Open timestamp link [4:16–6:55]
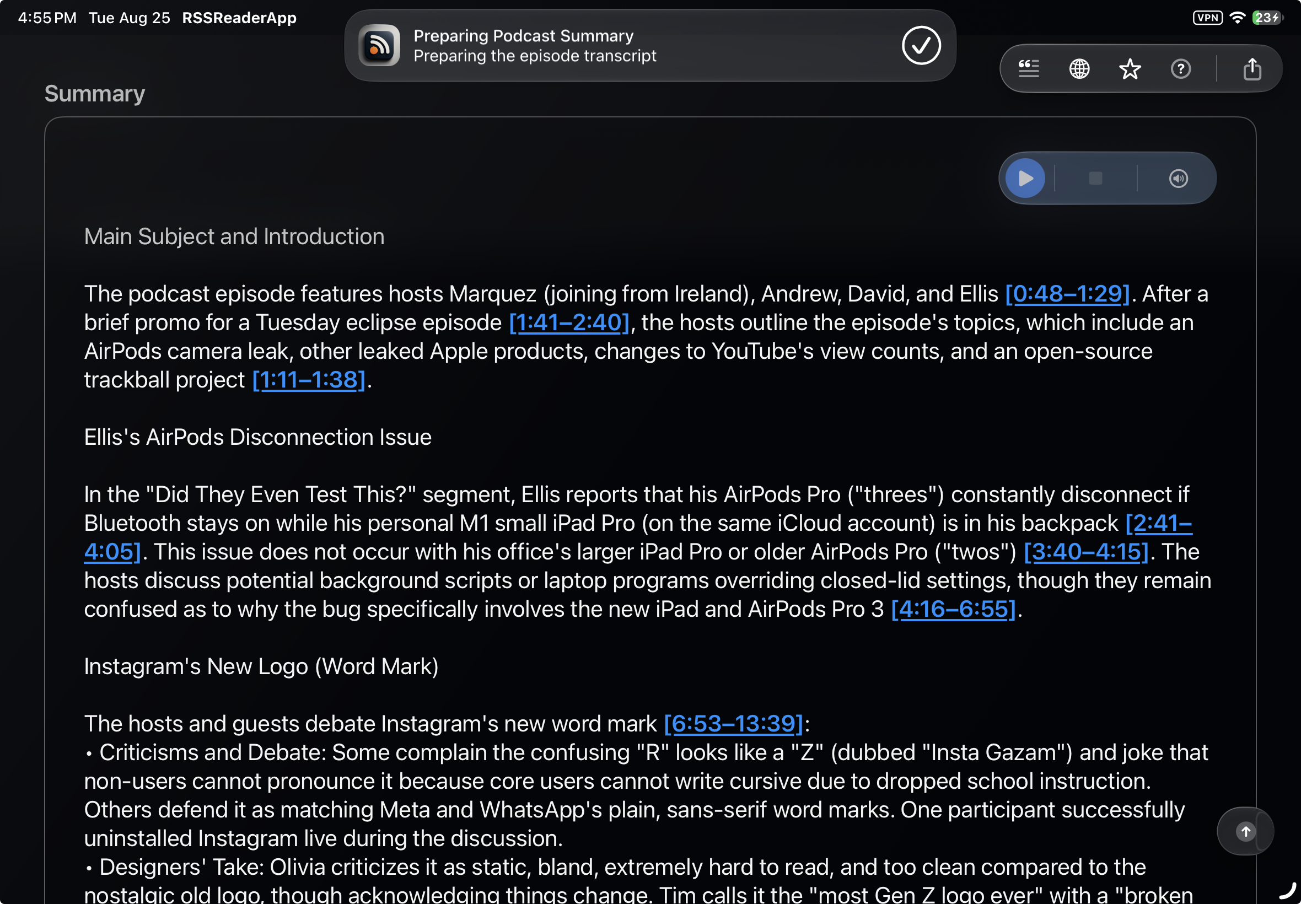 pyautogui.click(x=953, y=609)
